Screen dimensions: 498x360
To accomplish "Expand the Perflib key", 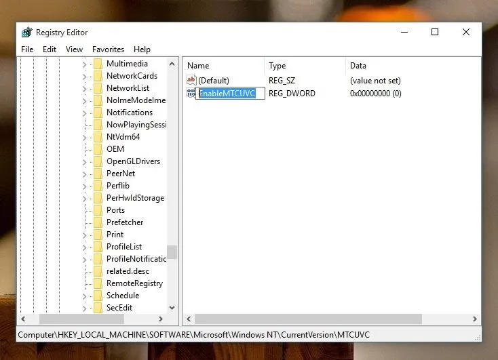I will pyautogui.click(x=84, y=186).
